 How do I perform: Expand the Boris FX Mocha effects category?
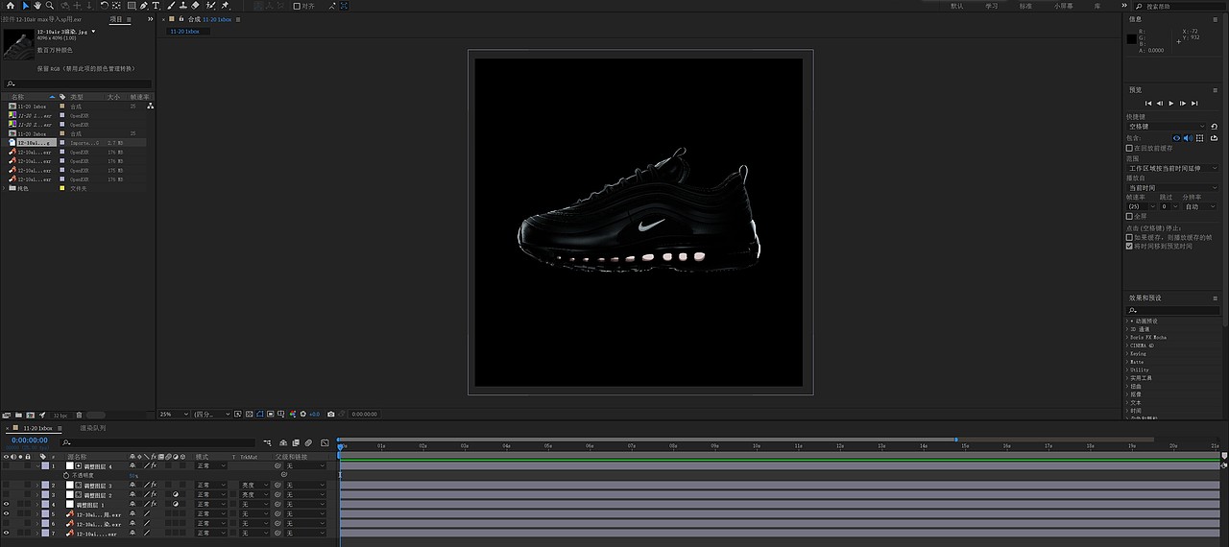[1128, 337]
